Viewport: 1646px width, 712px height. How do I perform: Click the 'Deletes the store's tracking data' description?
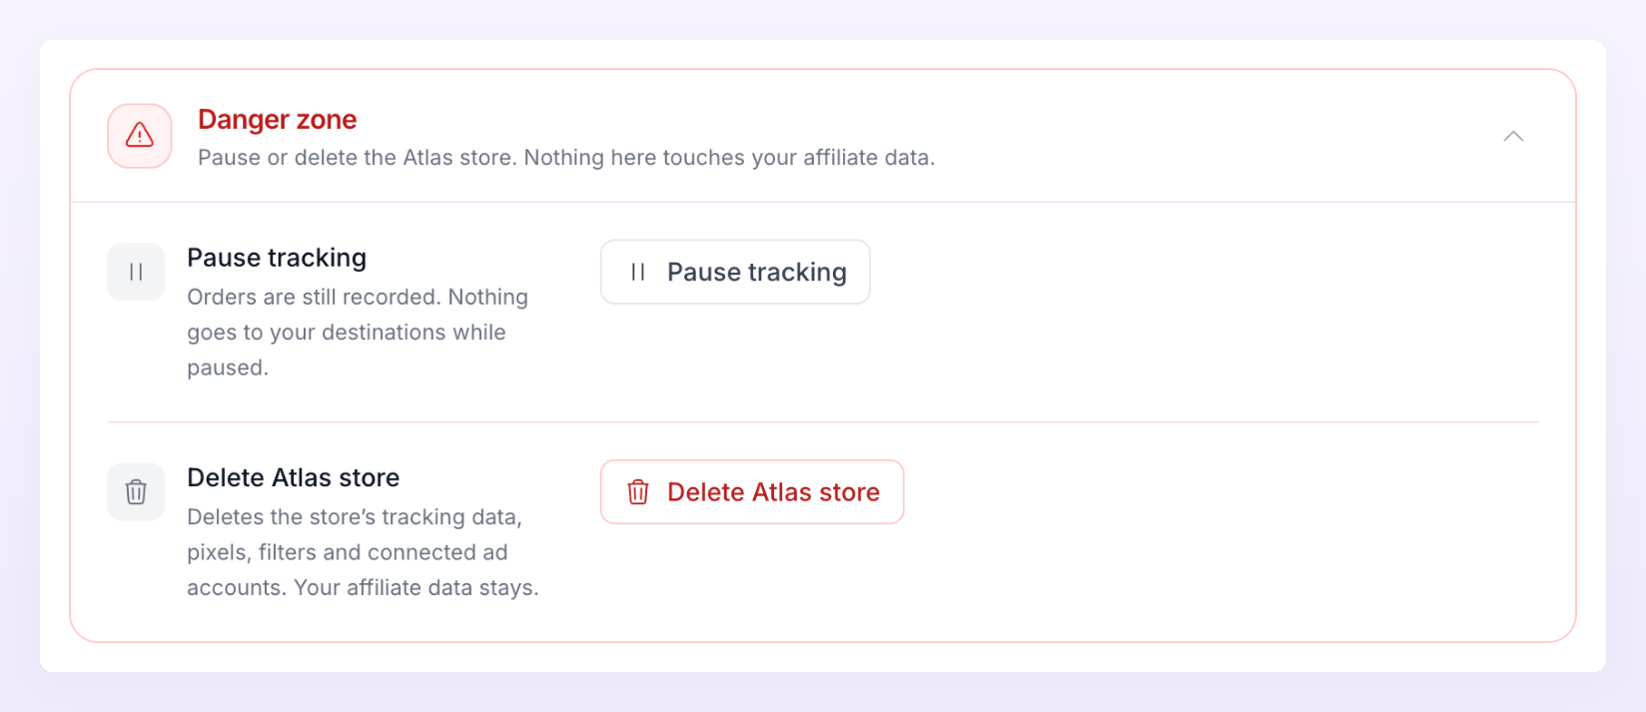pyautogui.click(x=363, y=552)
